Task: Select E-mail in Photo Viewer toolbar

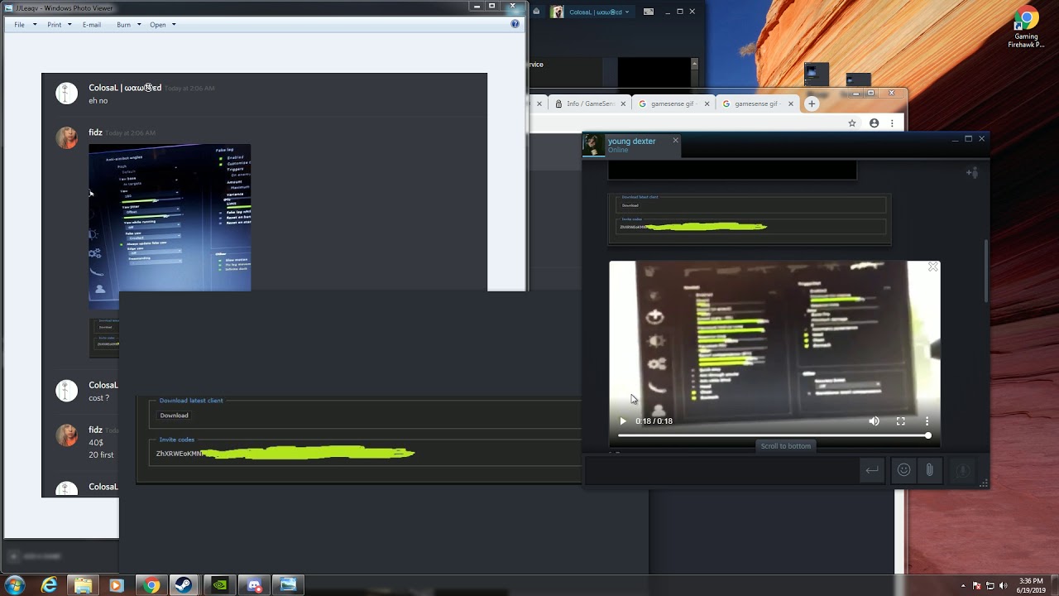Action: coord(92,25)
